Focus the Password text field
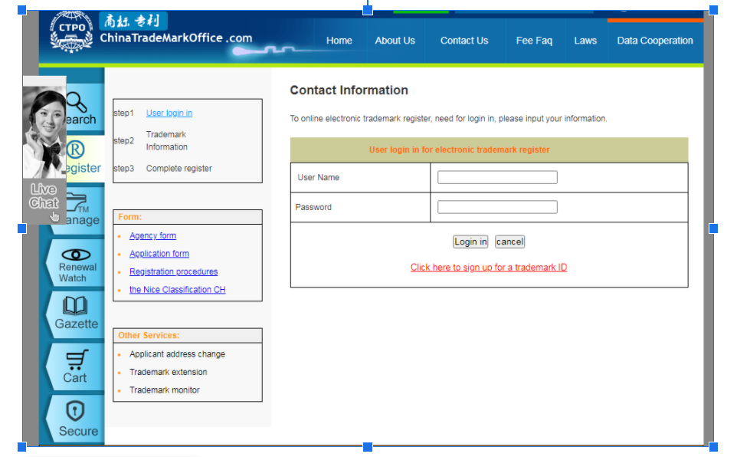 click(x=497, y=207)
